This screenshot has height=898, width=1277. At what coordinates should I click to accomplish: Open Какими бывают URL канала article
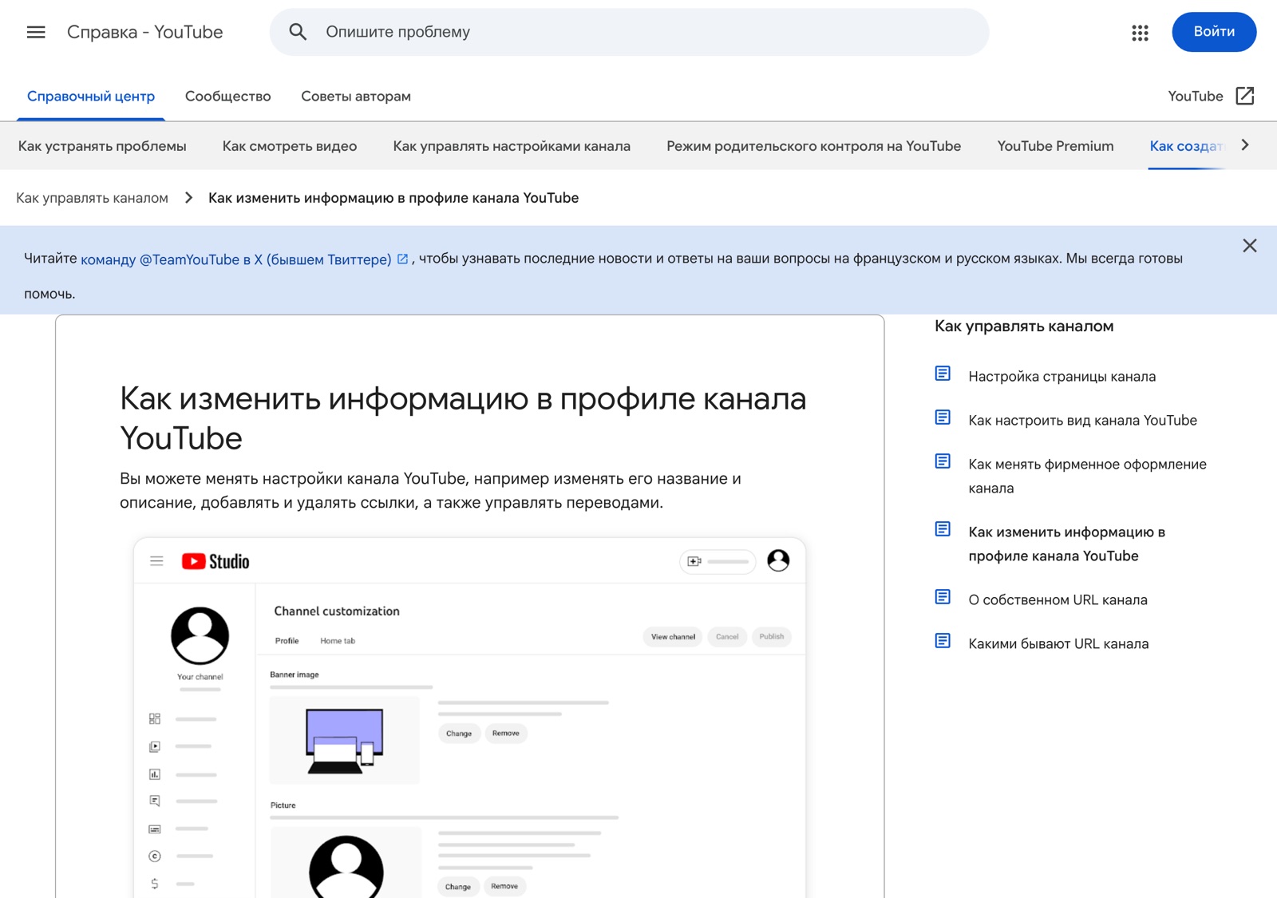[x=1058, y=644]
